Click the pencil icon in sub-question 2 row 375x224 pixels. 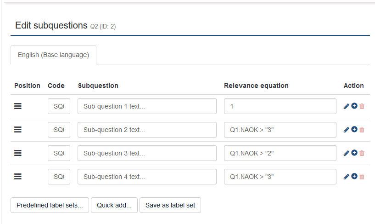[x=347, y=130]
